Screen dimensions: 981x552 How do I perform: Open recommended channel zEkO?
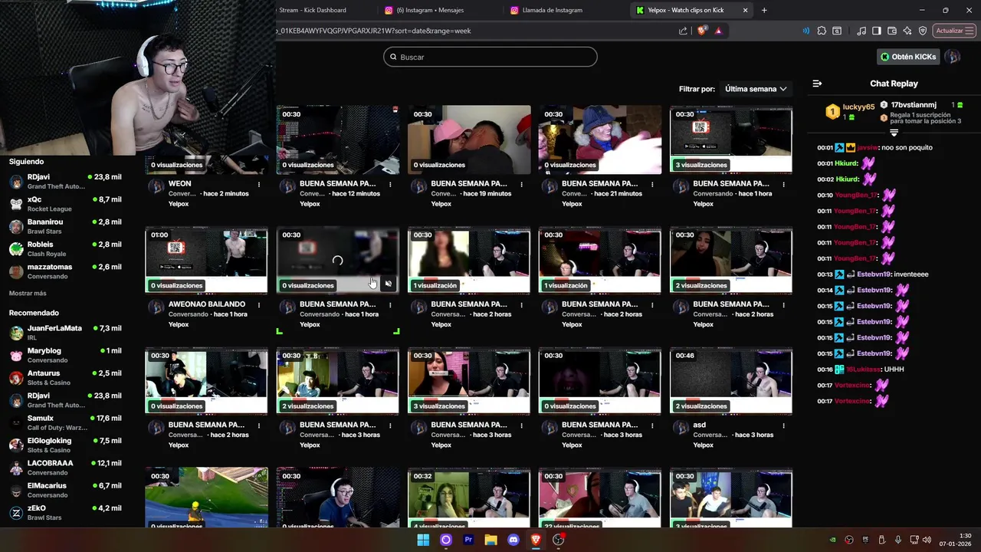[65, 512]
